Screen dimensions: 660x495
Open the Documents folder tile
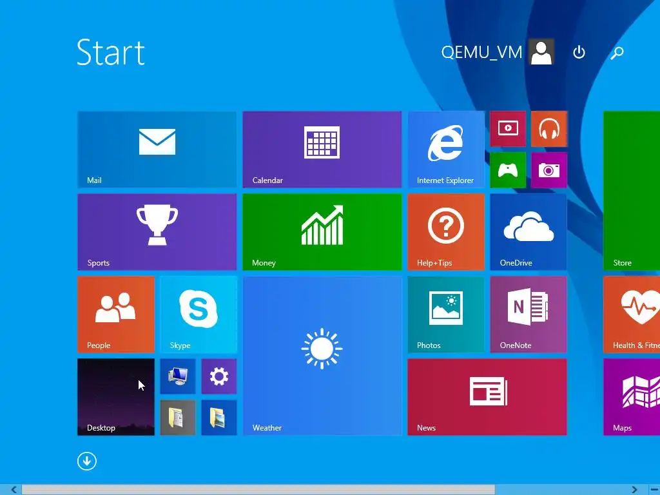pos(178,418)
